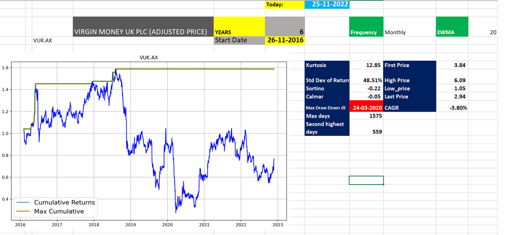This screenshot has width=519, height=235.
Task: Select the Std Dev of Return label
Action: point(327,80)
